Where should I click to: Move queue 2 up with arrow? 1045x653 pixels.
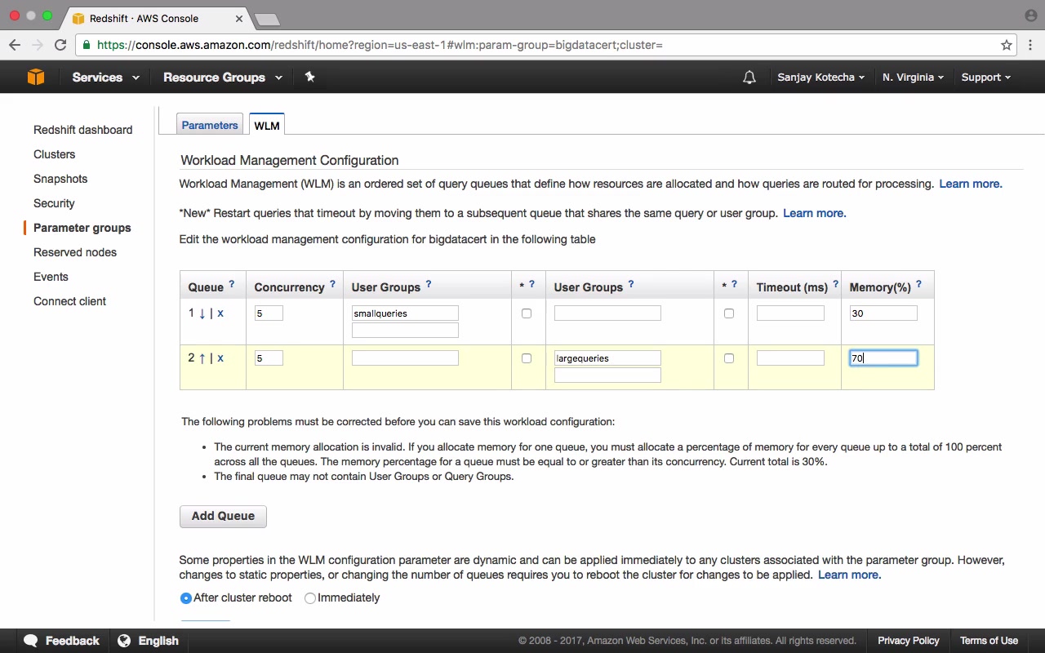point(202,358)
